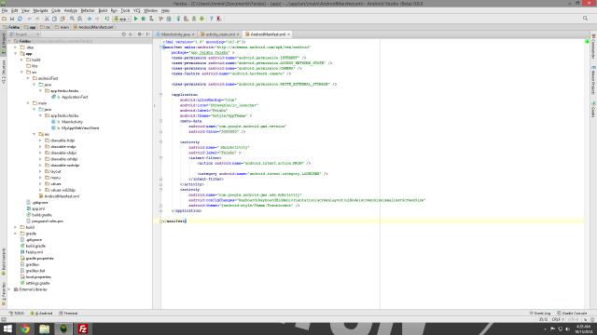Open the Build menu

103,10
